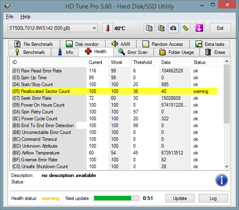Screen dimensions: 239x210
Task: Select the Seek Error Rate row
Action: [x=114, y=98]
